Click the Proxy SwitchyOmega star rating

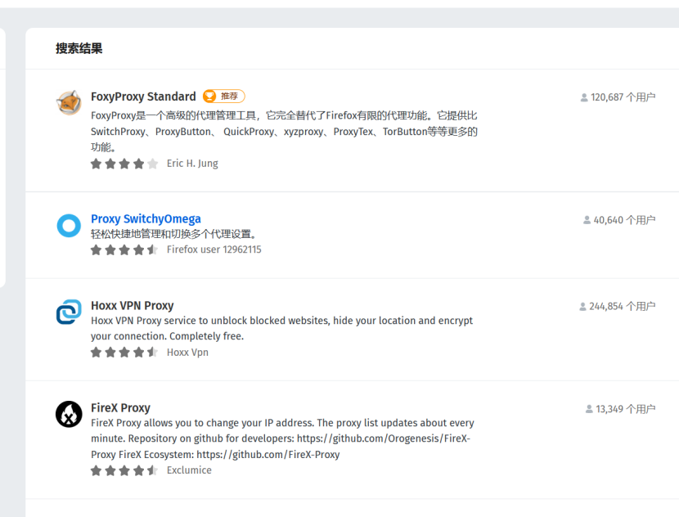124,250
